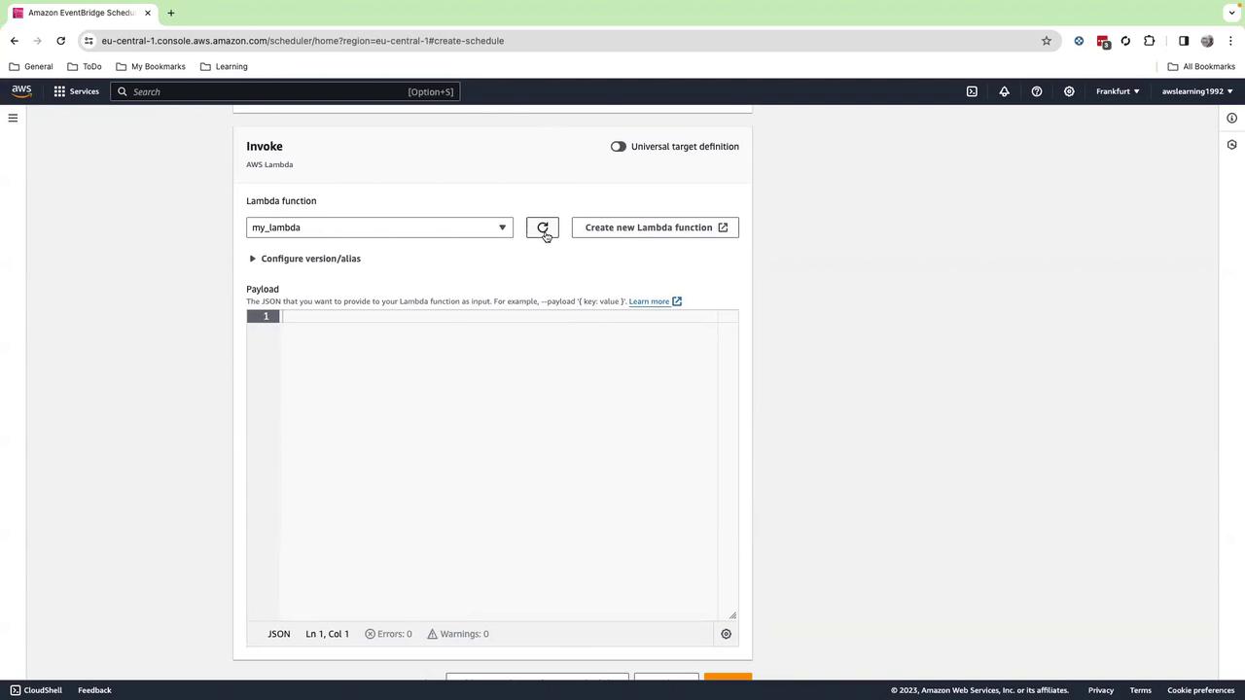Open the Terms link
The height and width of the screenshot is (700, 1245).
tap(1141, 690)
